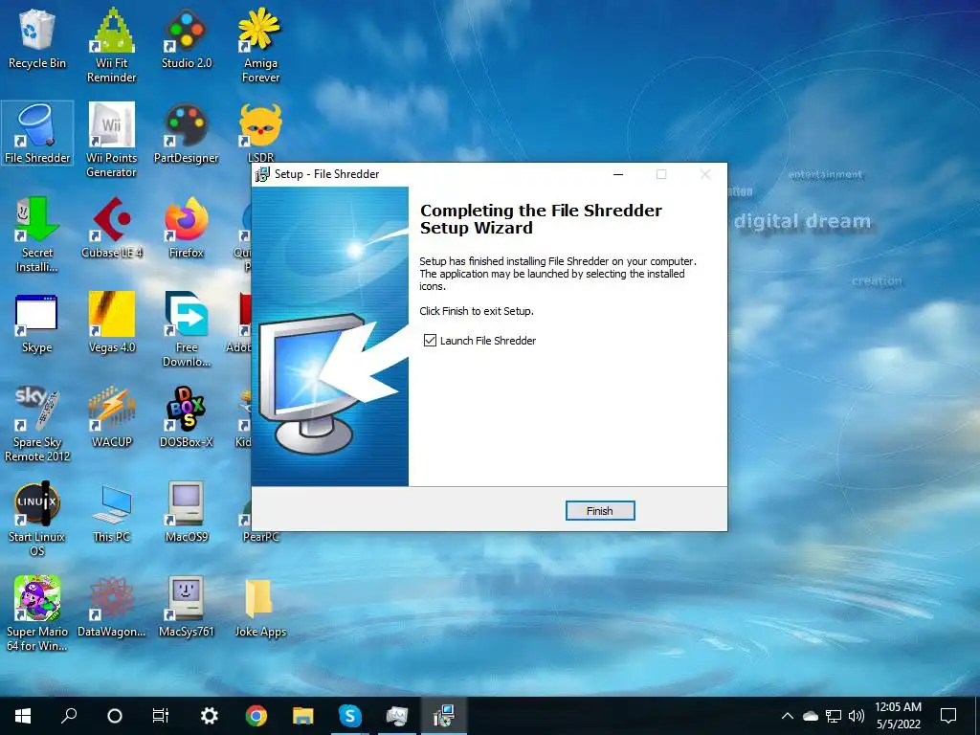Open taskbar search magnifier
This screenshot has height=735, width=980.
point(69,716)
